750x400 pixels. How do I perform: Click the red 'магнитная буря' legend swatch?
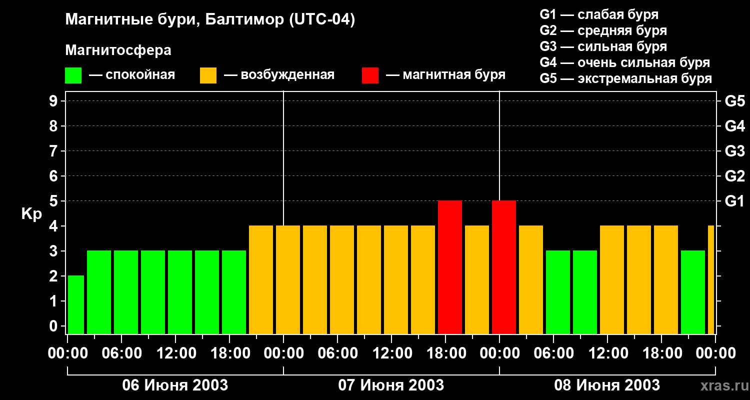click(370, 75)
